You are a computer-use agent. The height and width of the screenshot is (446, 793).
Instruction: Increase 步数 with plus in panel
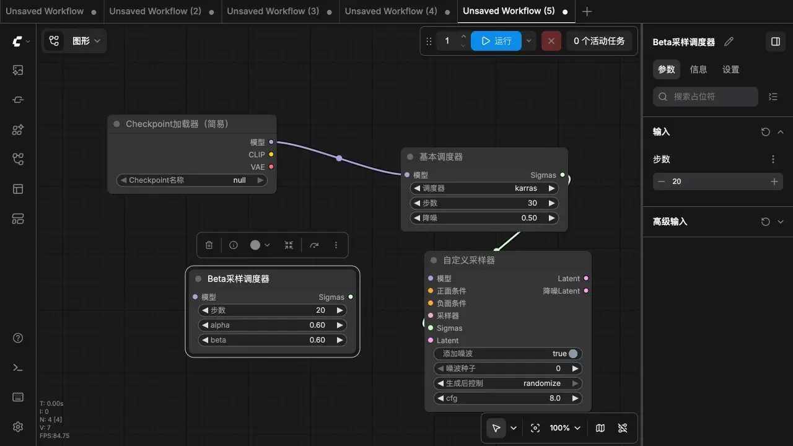(x=774, y=181)
